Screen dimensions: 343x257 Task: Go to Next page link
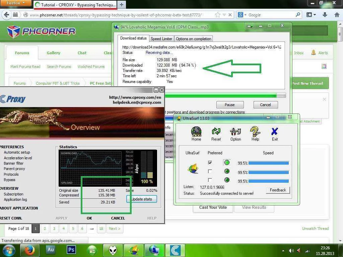tap(115, 229)
